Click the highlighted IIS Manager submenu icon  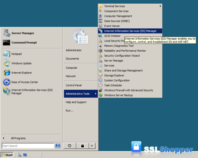coord(100,31)
